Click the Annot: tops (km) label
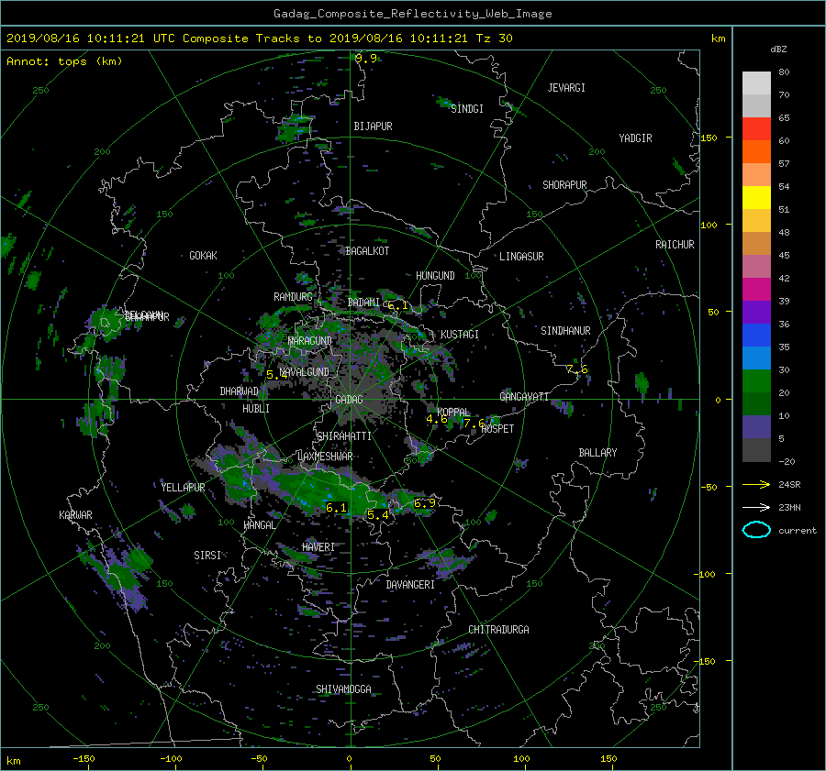The width and height of the screenshot is (826, 771). 64,61
